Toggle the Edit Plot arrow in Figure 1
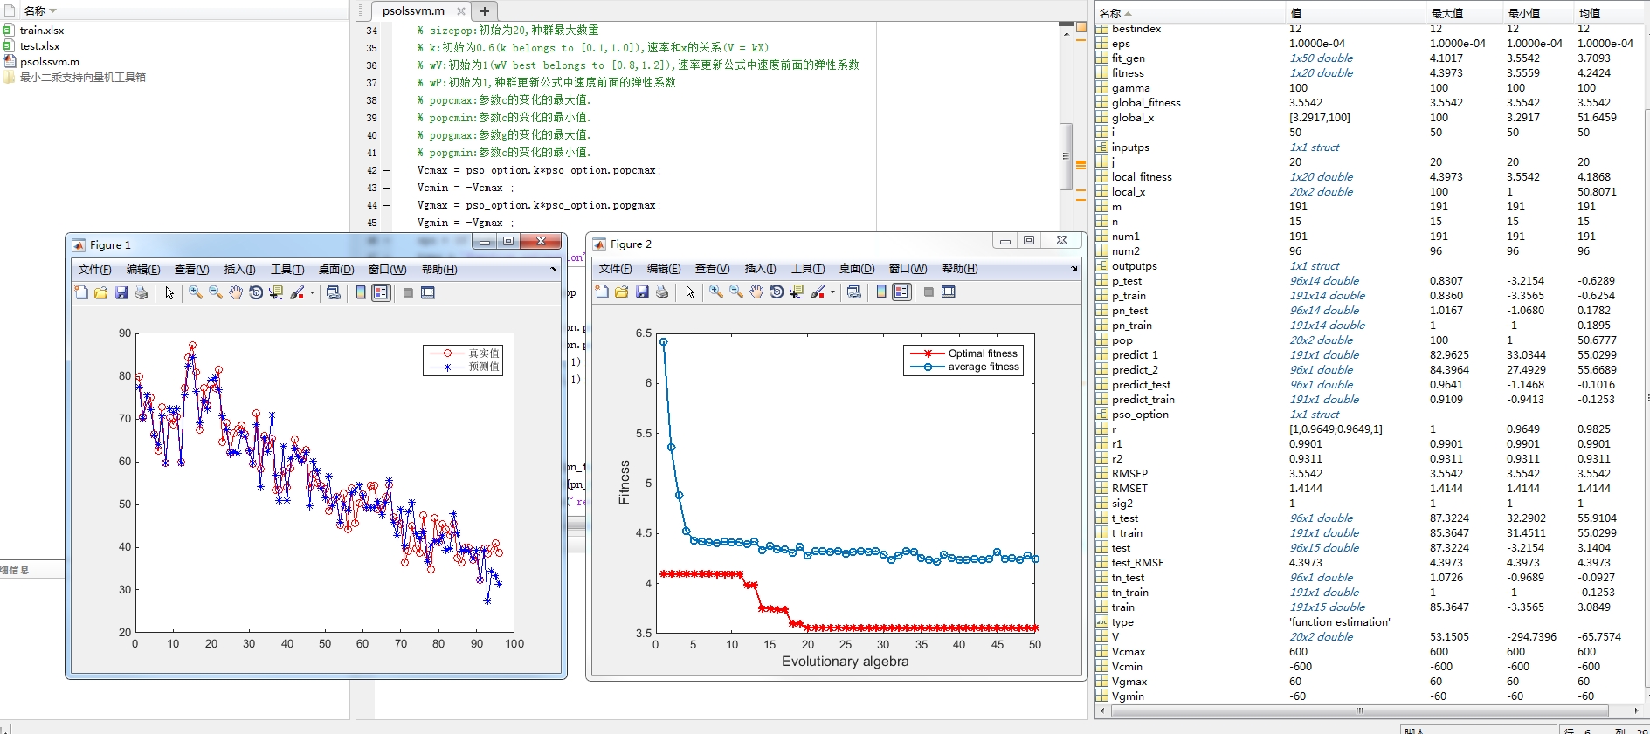 click(x=169, y=293)
